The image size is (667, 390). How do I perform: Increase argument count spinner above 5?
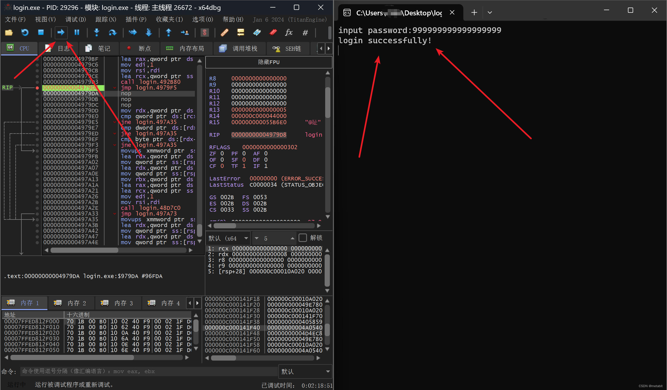coord(293,238)
